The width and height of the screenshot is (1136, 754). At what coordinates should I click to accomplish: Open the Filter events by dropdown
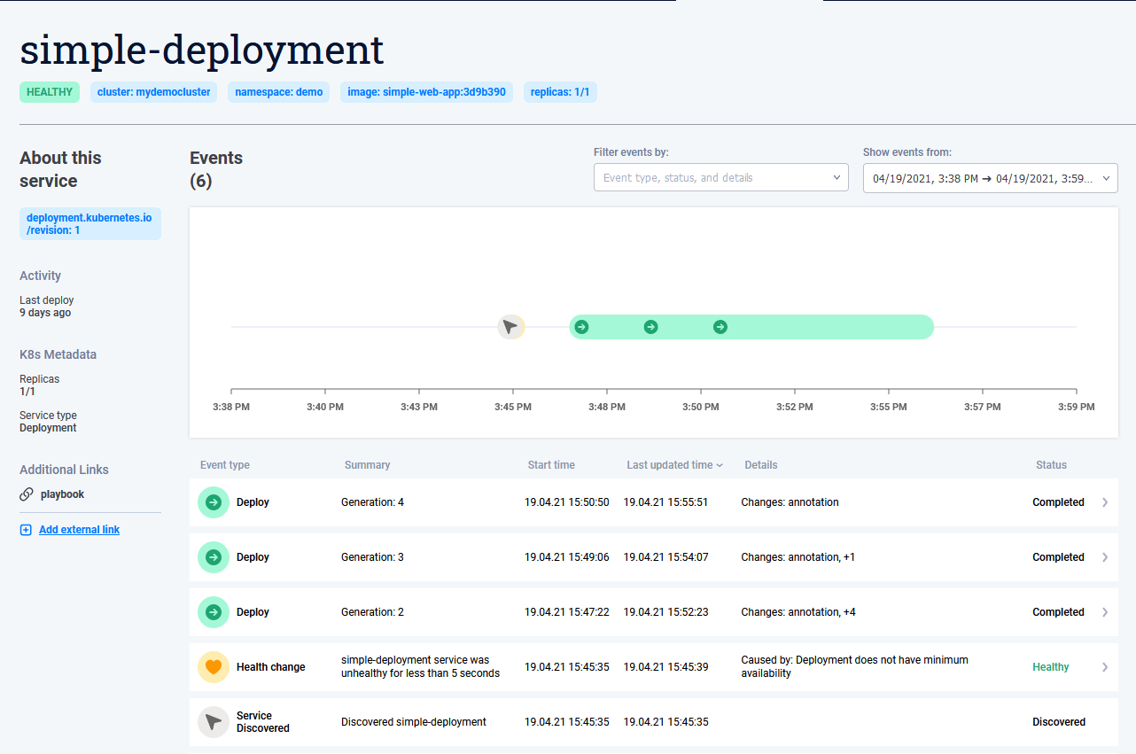pos(720,178)
